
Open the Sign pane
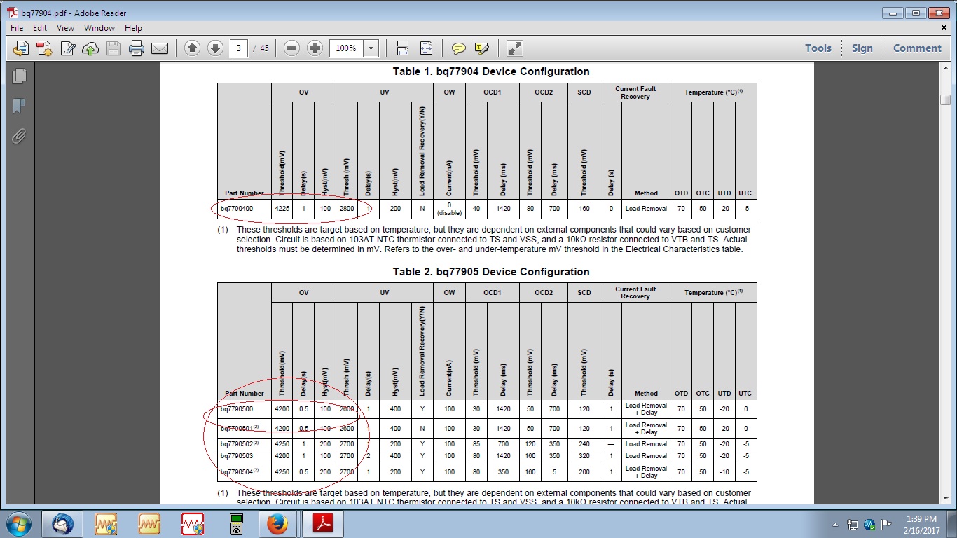tap(862, 48)
